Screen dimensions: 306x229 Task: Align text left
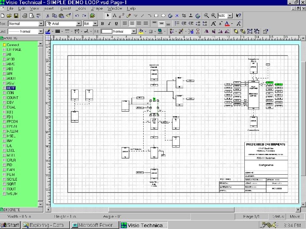tap(125, 24)
